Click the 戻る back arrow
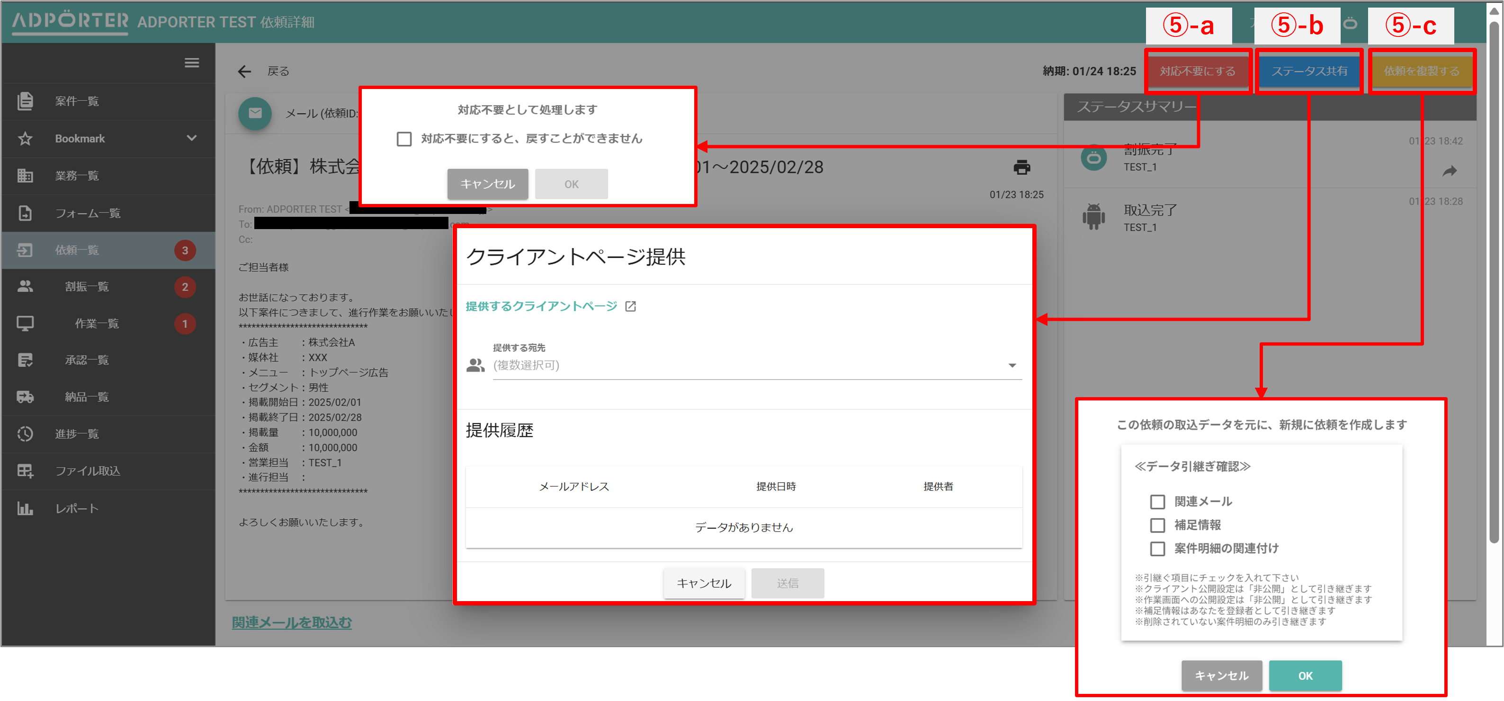Image resolution: width=1504 pixels, height=701 pixels. [x=245, y=71]
